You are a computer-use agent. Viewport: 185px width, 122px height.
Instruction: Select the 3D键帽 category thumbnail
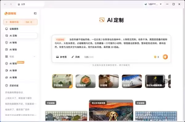[109, 81]
